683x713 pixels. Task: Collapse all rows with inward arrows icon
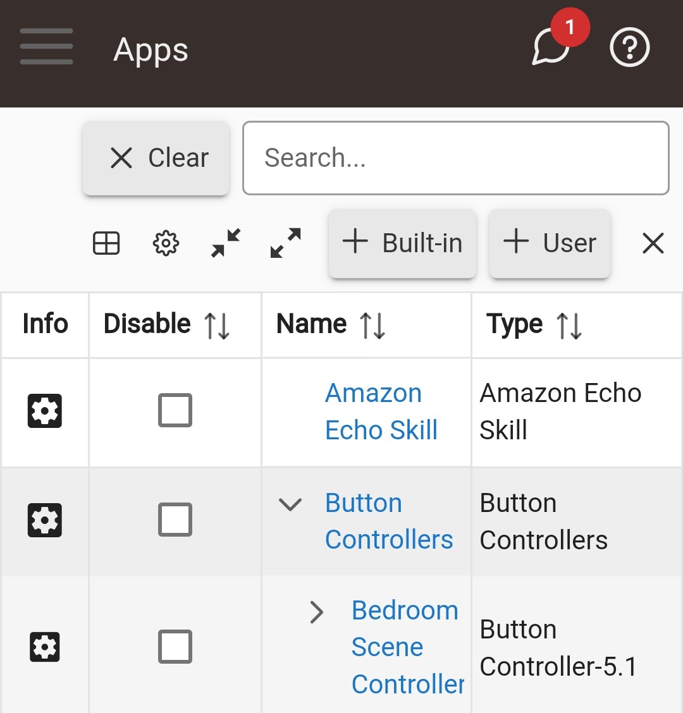[x=226, y=243]
